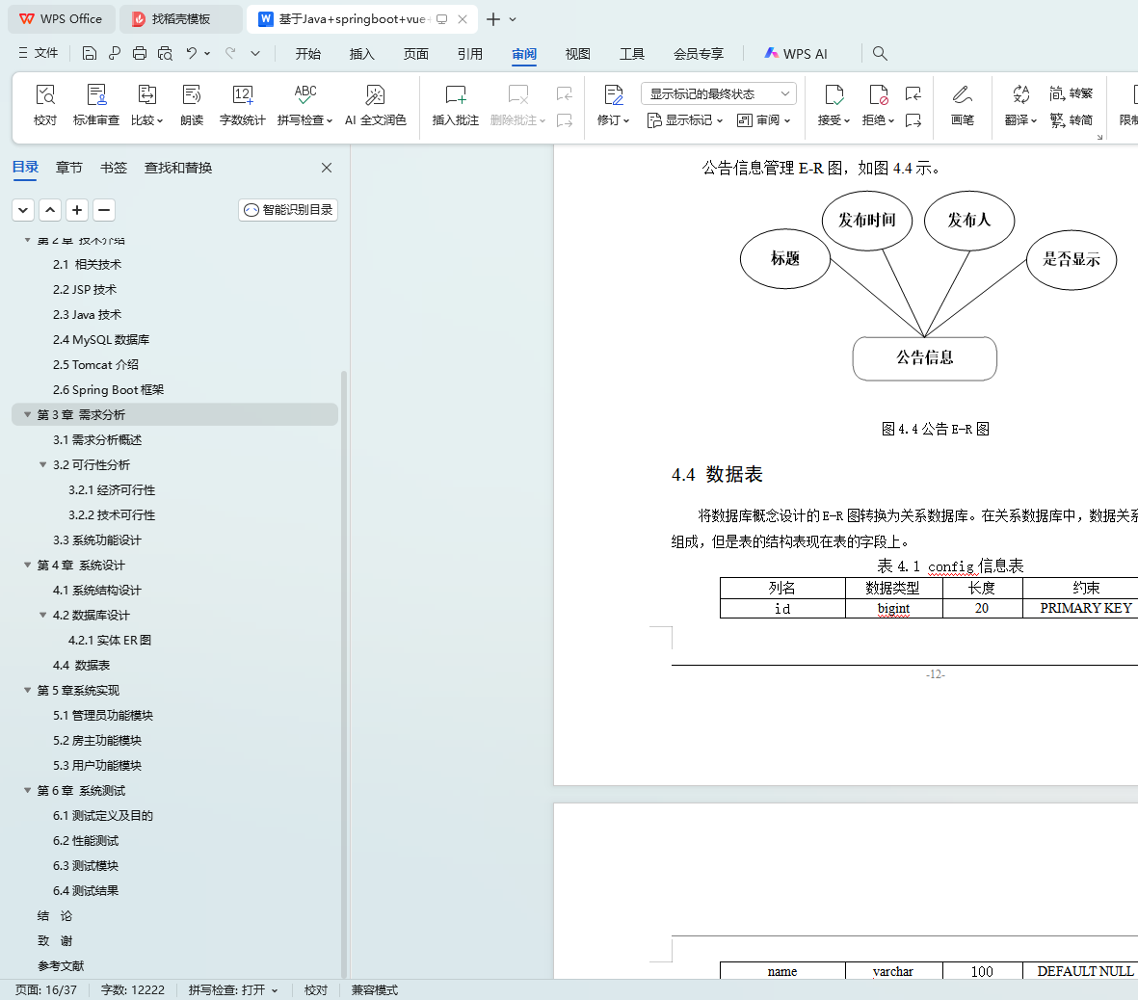Collapse the 第 6 章 系统测试 node
Viewport: 1138px width, 1000px height.
click(x=28, y=790)
